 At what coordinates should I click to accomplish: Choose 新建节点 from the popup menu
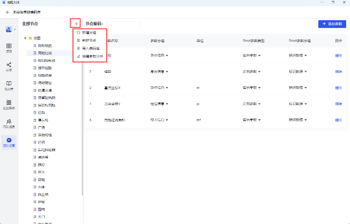[x=88, y=40]
